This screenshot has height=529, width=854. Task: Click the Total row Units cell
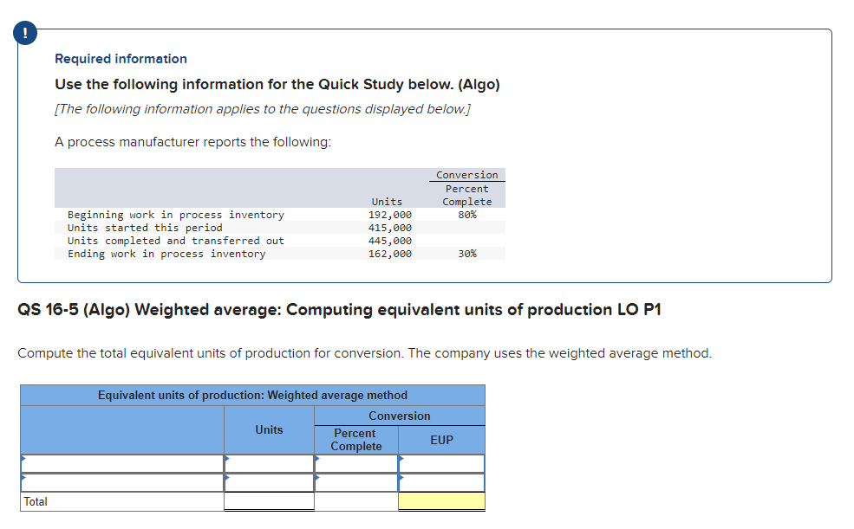click(269, 501)
